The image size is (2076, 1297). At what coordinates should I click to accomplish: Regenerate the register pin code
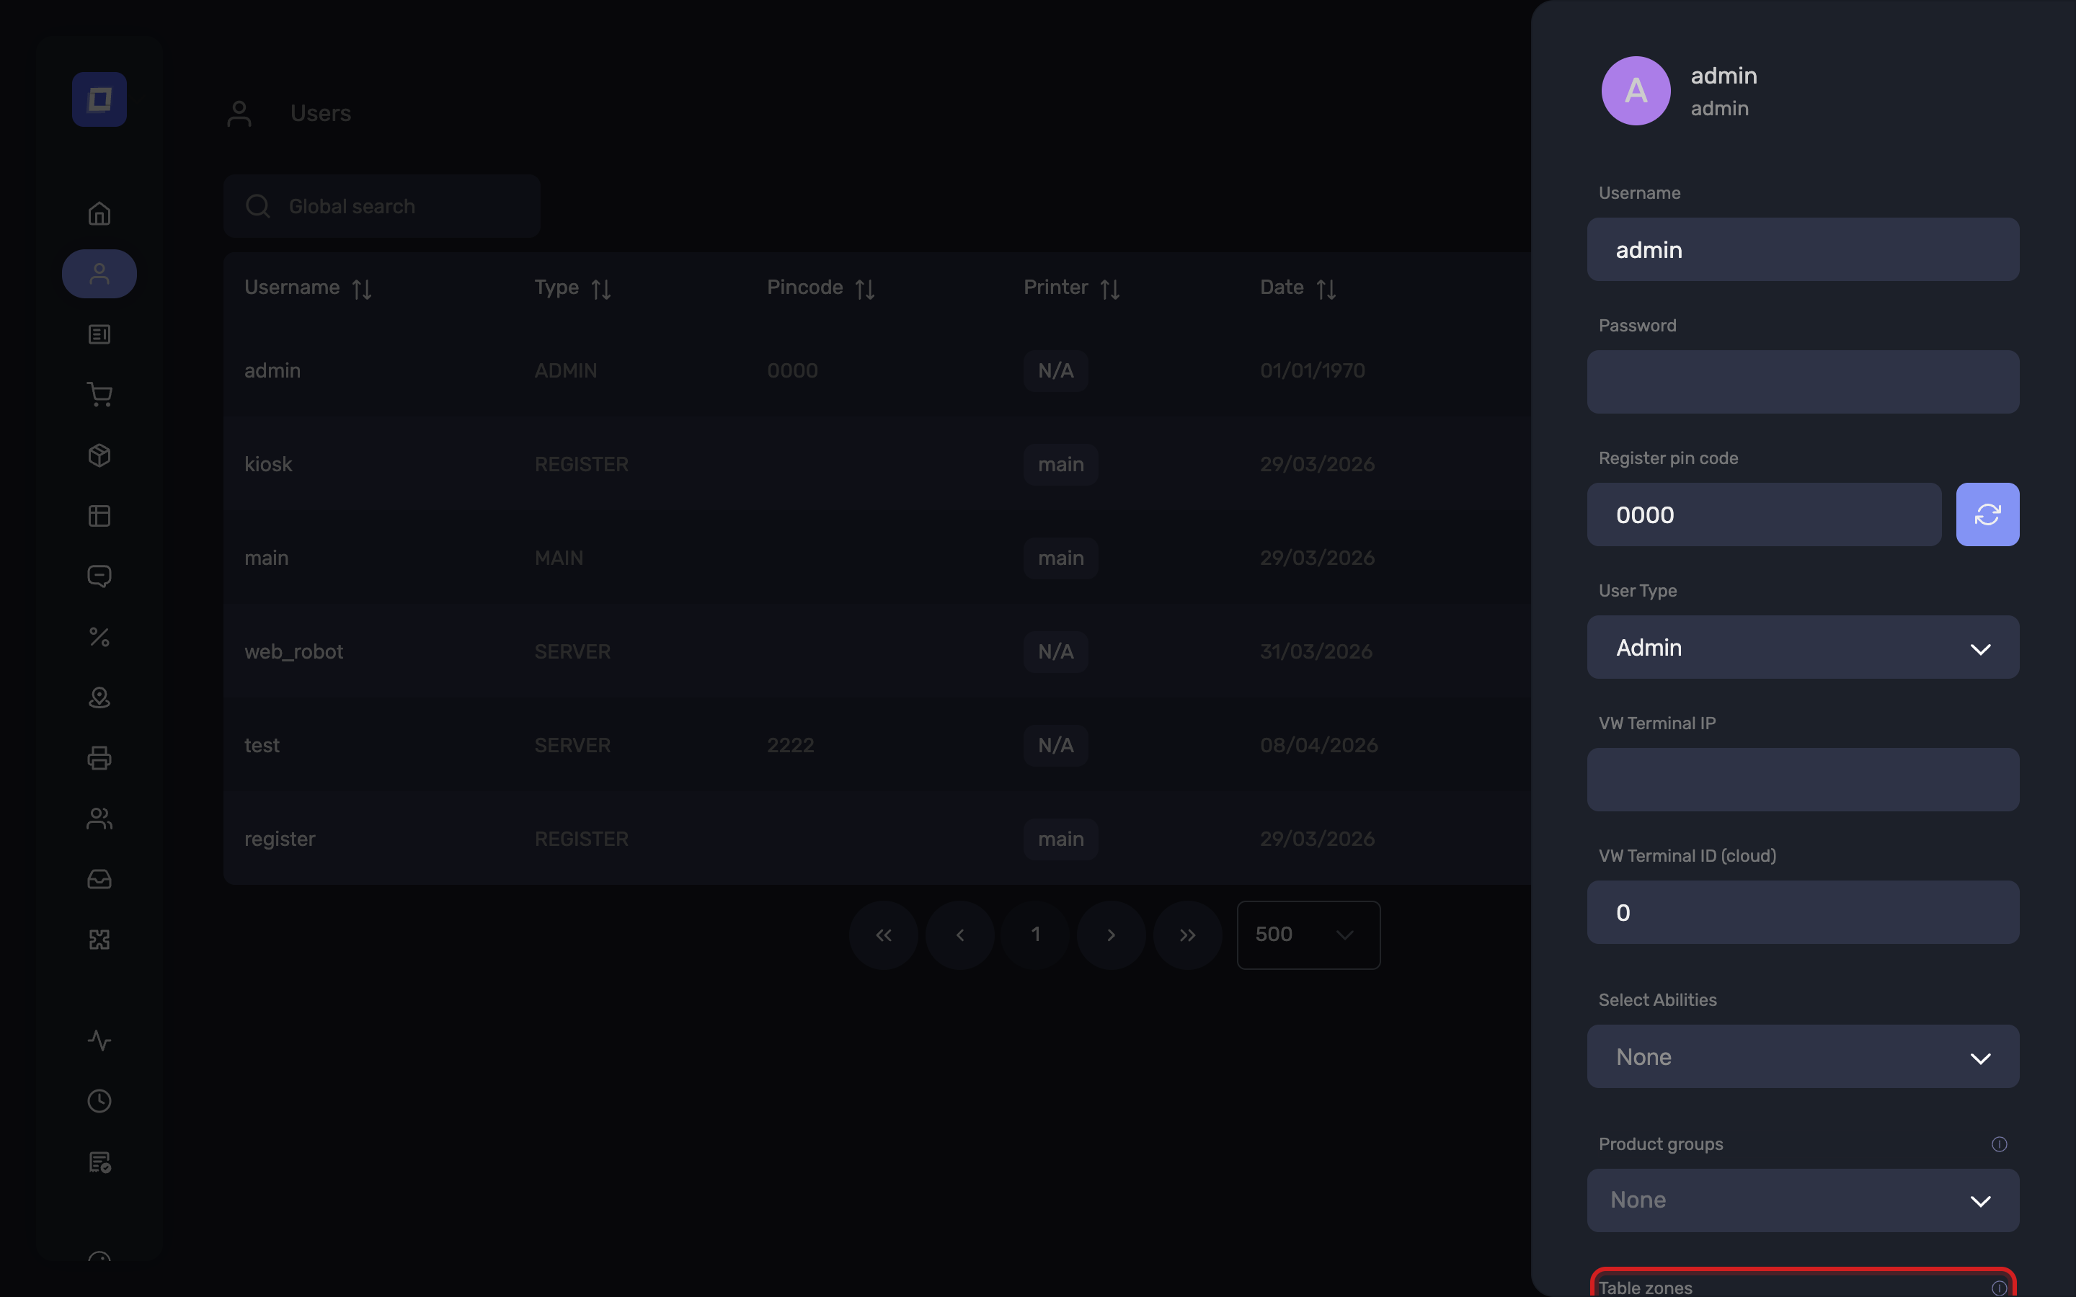1987,514
